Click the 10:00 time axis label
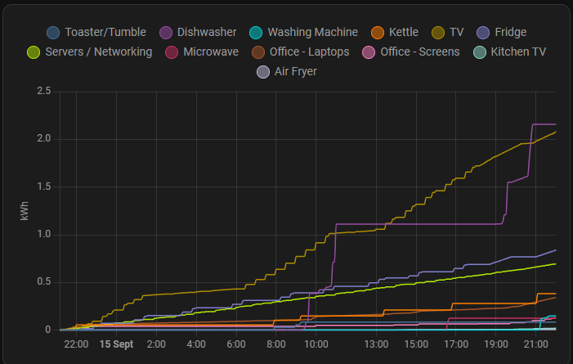 coord(316,344)
